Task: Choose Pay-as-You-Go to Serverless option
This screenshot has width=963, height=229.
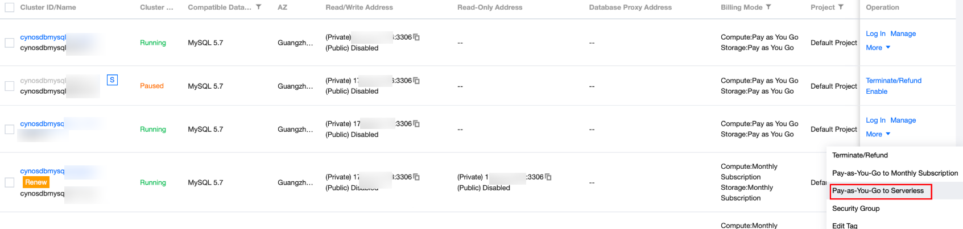Action: [878, 191]
